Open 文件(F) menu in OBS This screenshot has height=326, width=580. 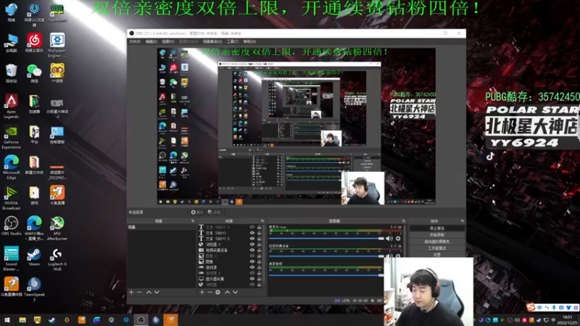point(135,42)
